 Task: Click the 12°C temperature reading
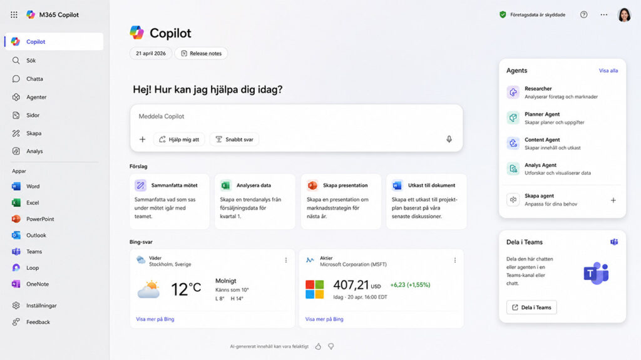186,289
